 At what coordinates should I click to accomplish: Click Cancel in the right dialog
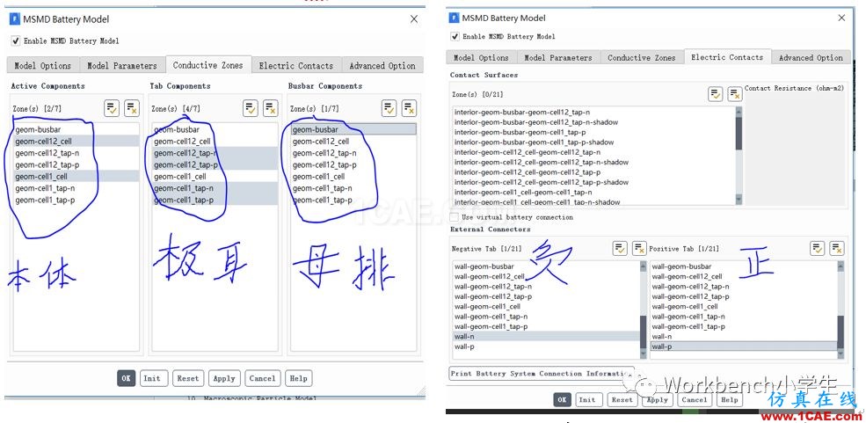click(x=695, y=400)
